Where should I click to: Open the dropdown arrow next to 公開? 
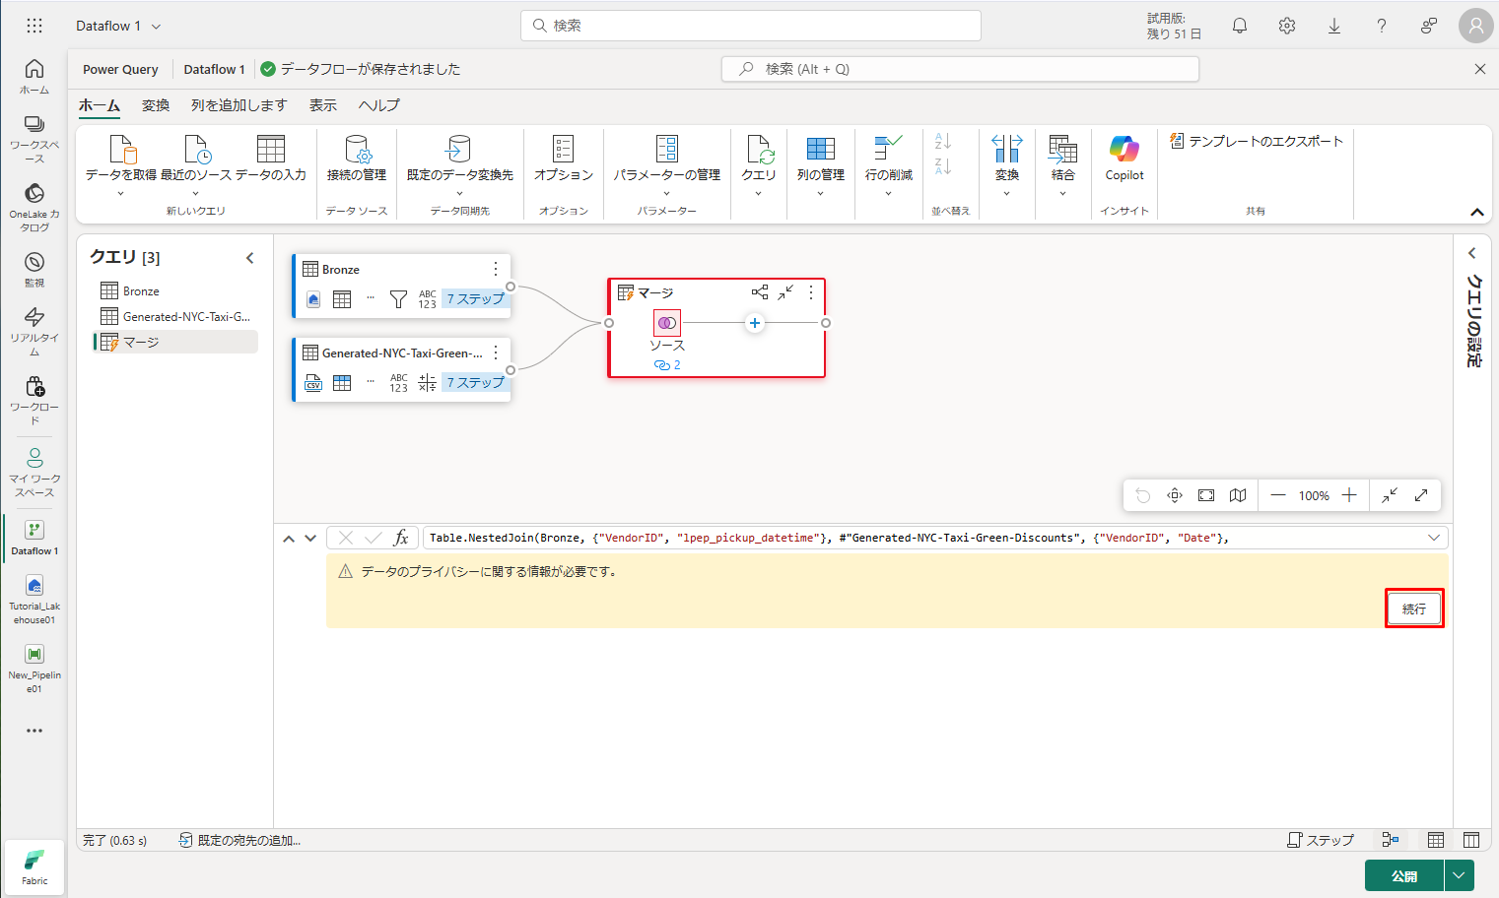[x=1459, y=875]
